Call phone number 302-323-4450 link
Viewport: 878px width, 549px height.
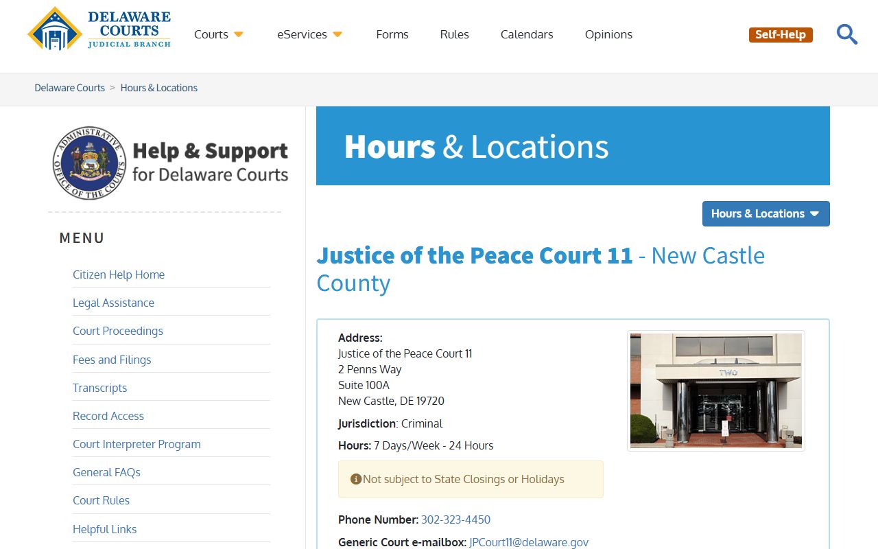[x=455, y=519]
